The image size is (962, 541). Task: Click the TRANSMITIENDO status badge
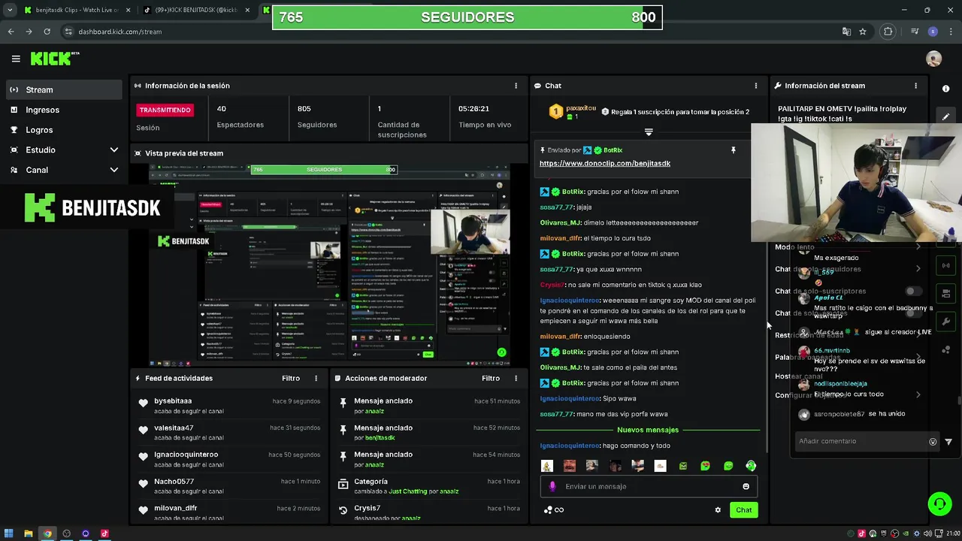[165, 110]
